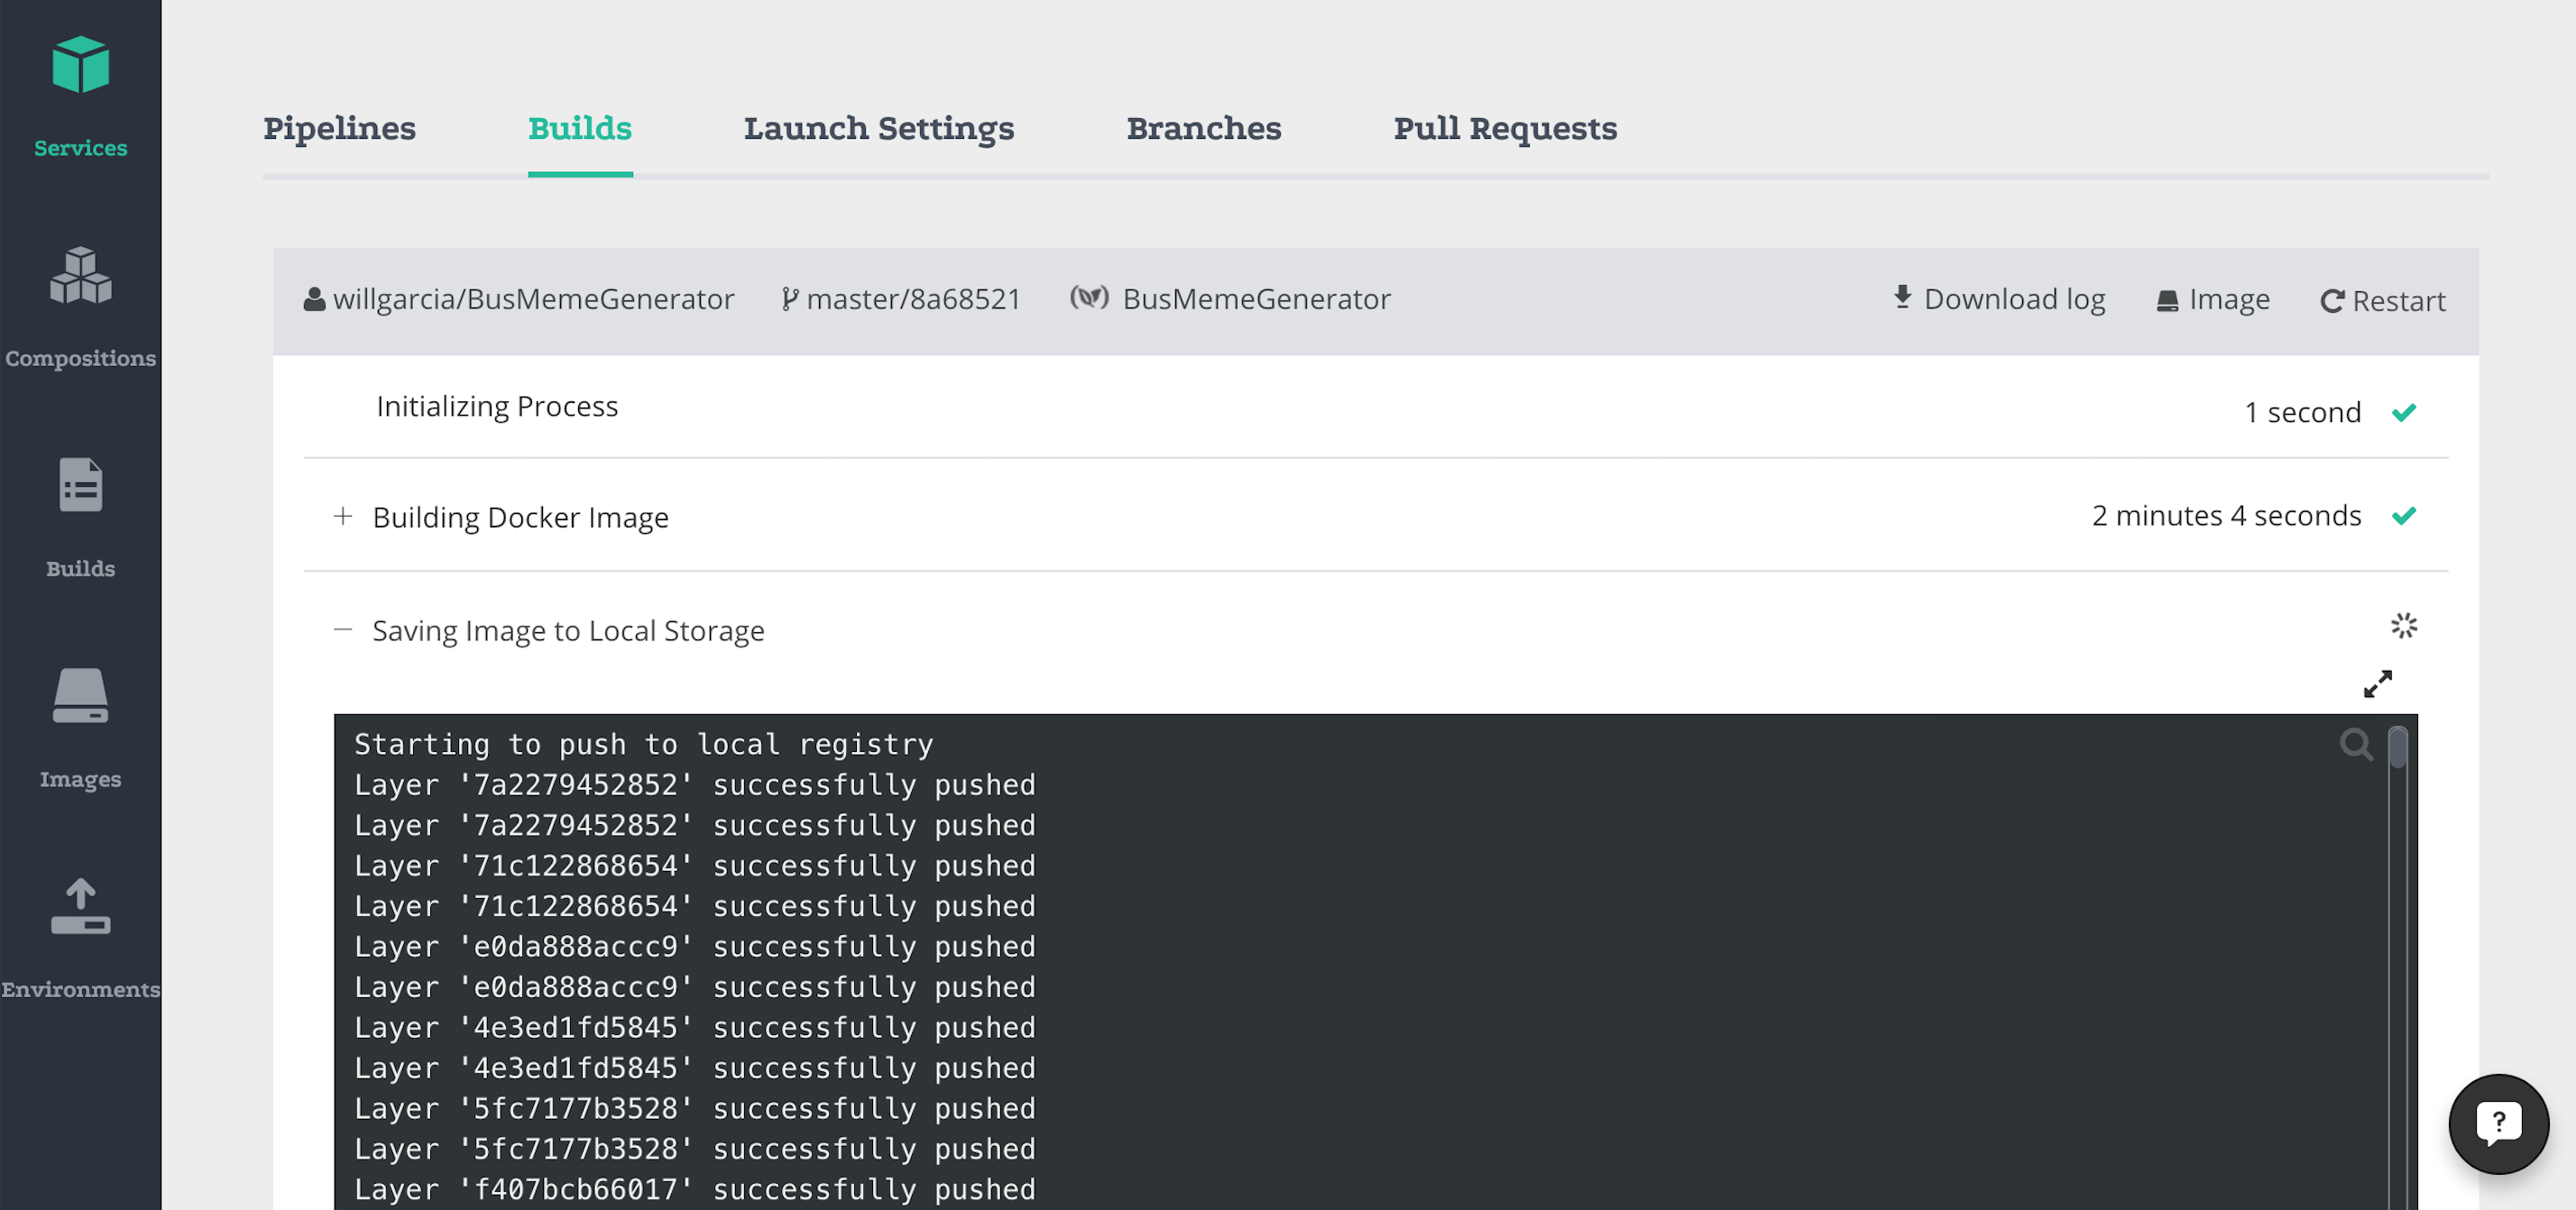2576x1210 pixels.
Task: Collapse the Saving Image to Local Storage step
Action: click(343, 630)
